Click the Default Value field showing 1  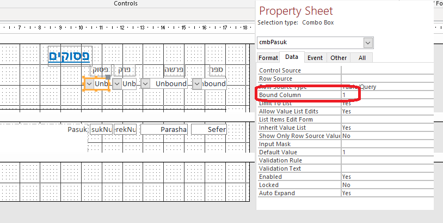[387, 152]
